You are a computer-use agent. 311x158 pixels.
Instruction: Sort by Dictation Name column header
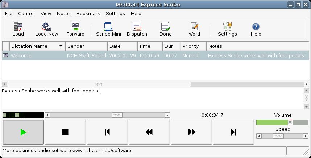[37, 46]
